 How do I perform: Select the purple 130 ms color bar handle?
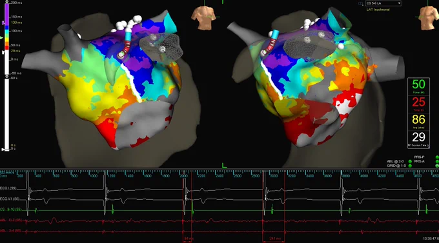pyautogui.click(x=3, y=23)
